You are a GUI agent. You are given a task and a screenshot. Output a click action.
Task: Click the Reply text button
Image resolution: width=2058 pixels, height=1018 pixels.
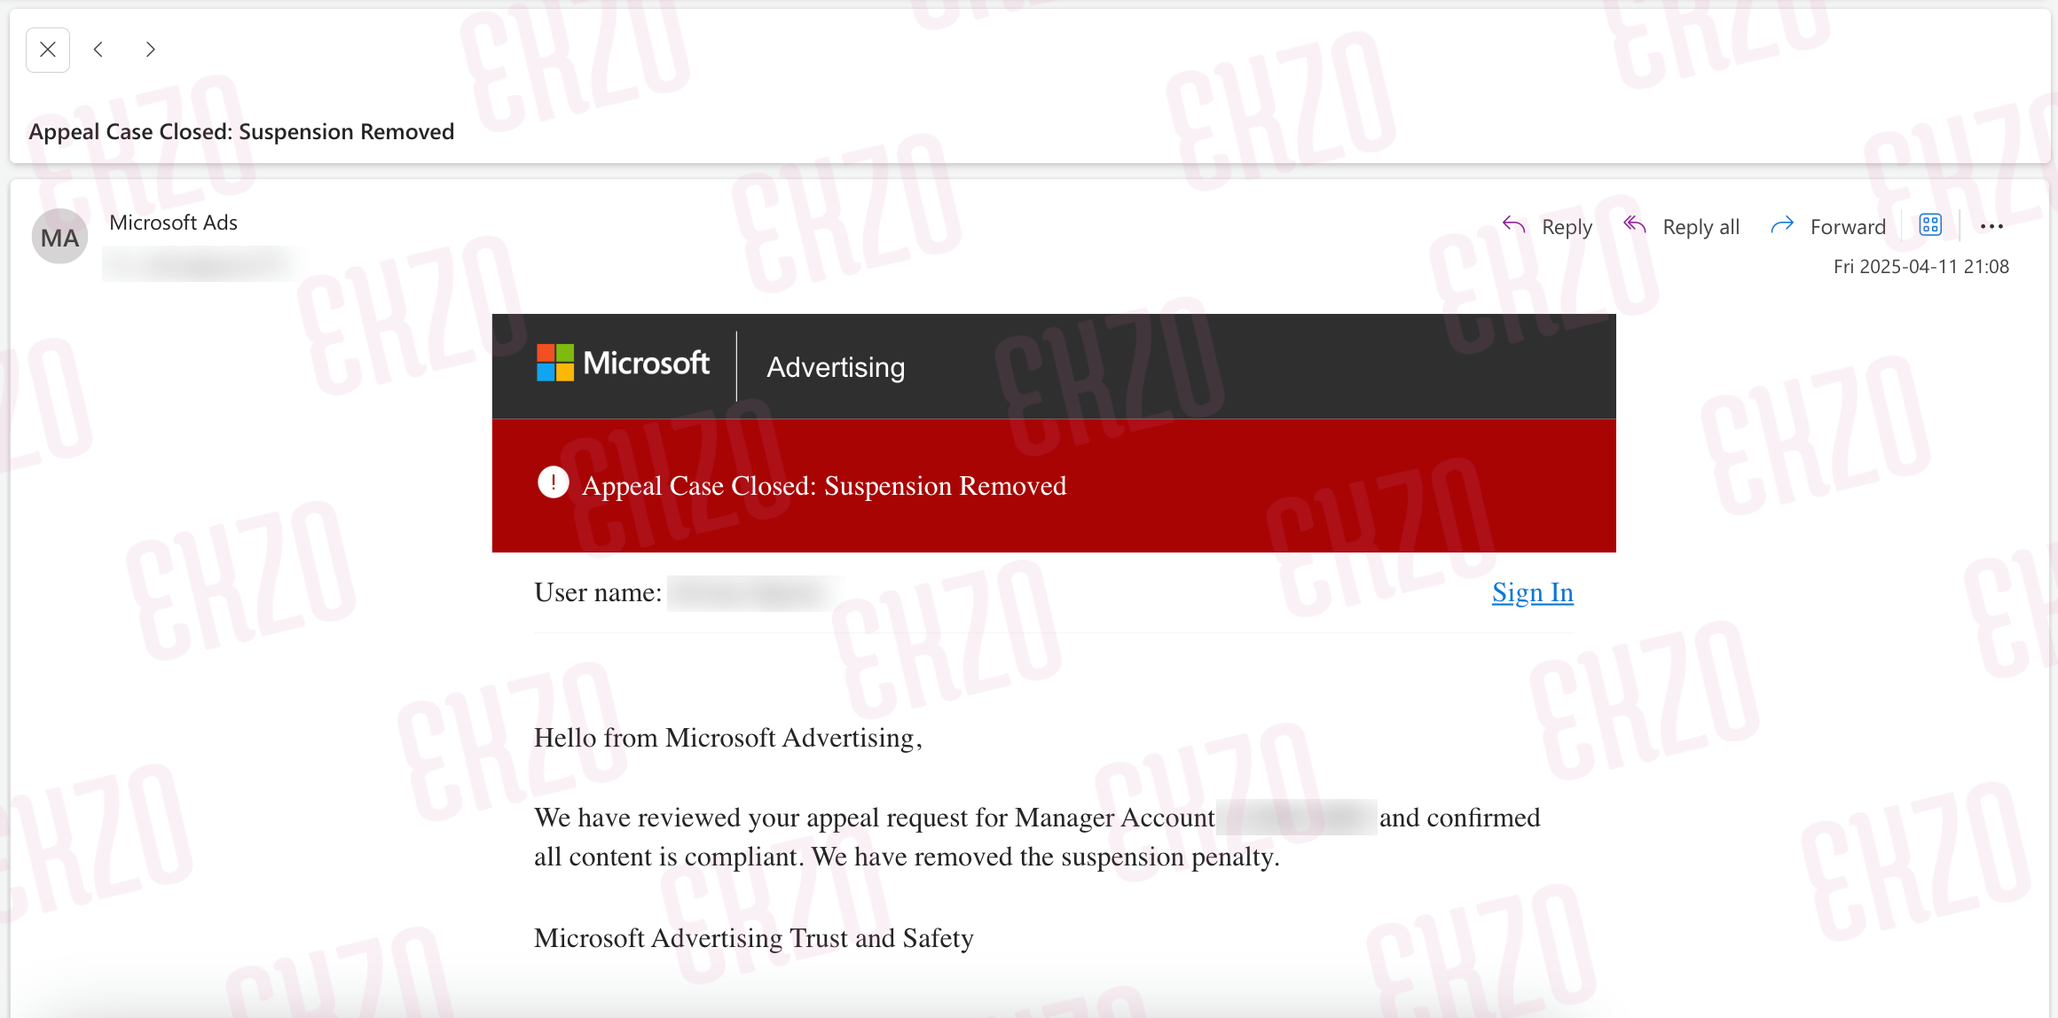click(1567, 227)
